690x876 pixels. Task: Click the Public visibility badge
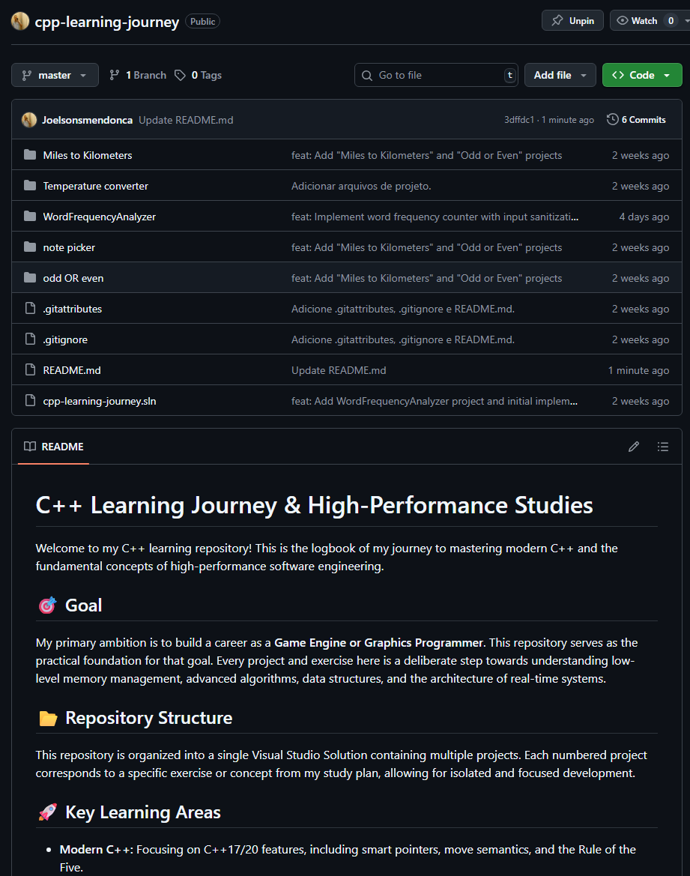point(202,21)
